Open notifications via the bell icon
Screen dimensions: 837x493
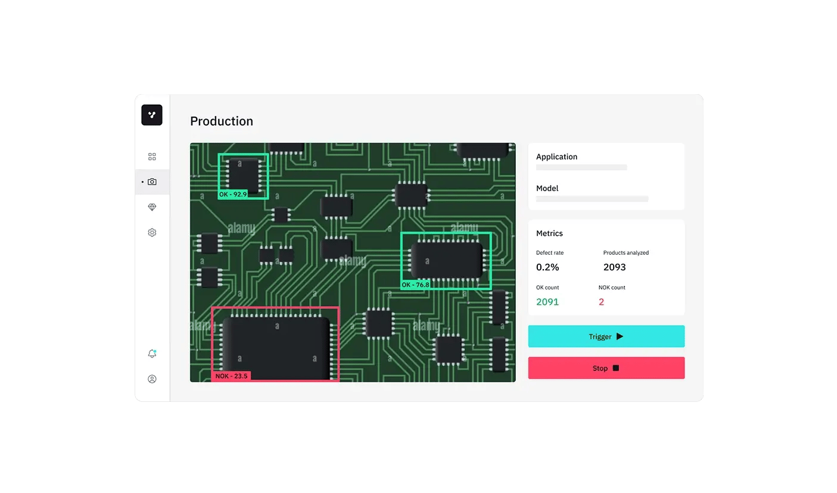[x=152, y=353]
